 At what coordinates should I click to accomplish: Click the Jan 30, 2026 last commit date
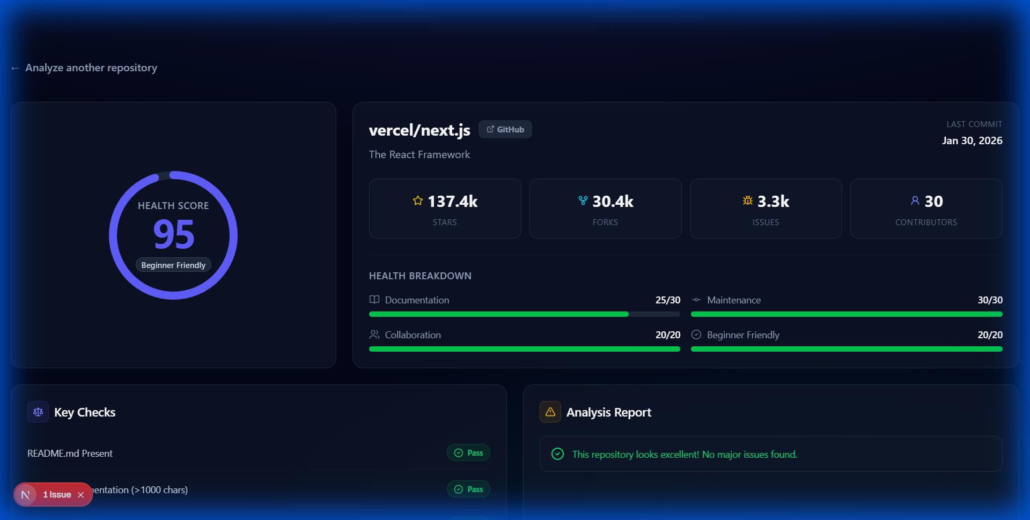coord(972,140)
